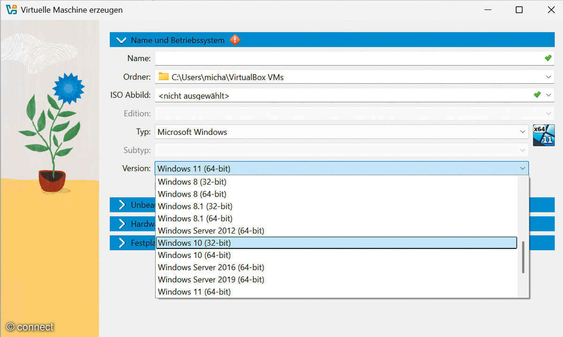The height and width of the screenshot is (337, 563).
Task: Close the Virtuelle Maschine erzeugen dialog
Action: tap(551, 10)
